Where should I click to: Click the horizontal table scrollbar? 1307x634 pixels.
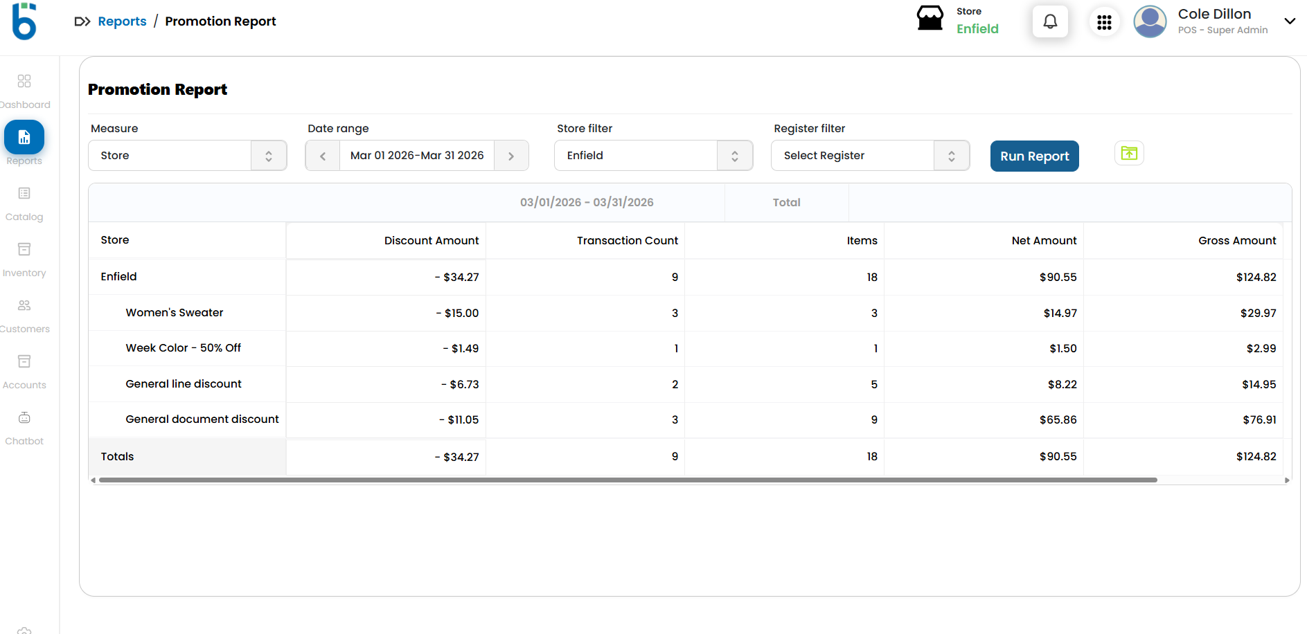coord(628,480)
